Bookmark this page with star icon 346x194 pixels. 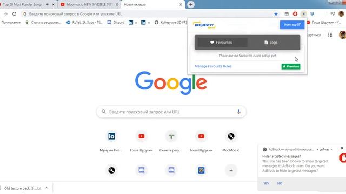(x=276, y=14)
